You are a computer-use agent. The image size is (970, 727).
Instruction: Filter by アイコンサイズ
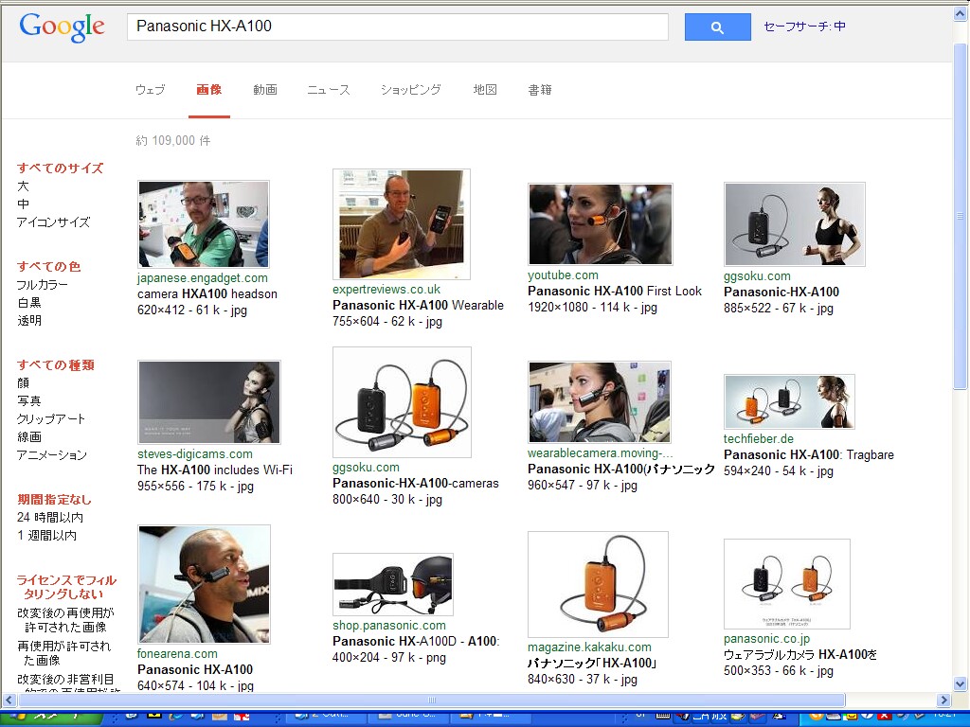pyautogui.click(x=53, y=222)
